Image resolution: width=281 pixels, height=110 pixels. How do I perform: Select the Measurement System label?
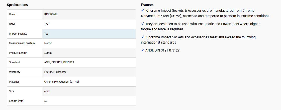(22, 43)
